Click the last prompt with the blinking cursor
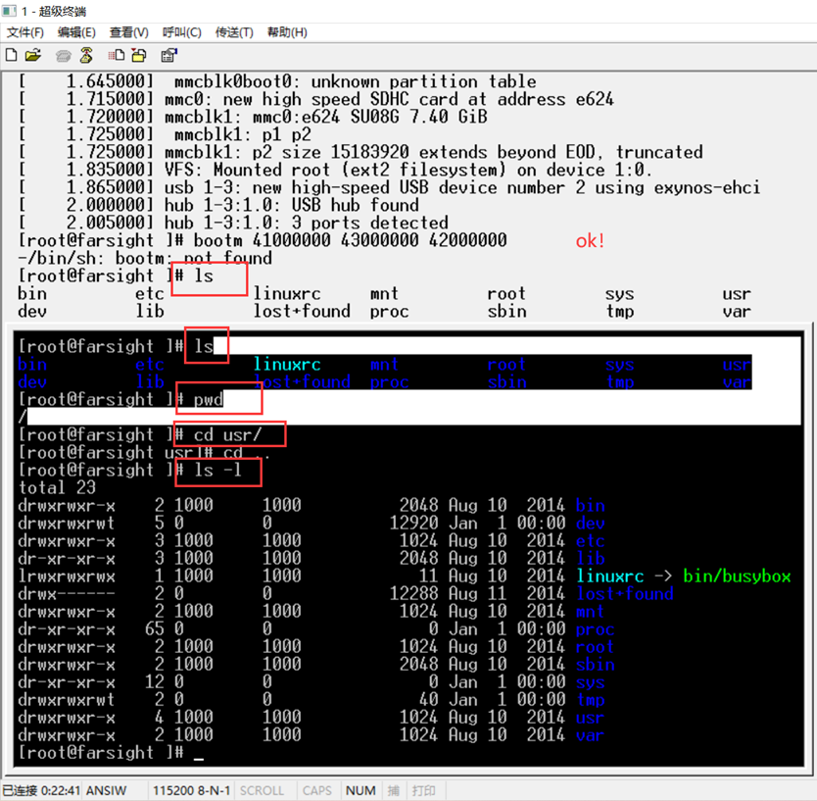The width and height of the screenshot is (817, 801). coord(111,753)
